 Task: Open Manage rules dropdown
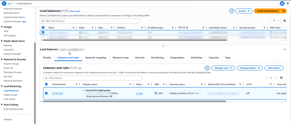tap(223, 68)
